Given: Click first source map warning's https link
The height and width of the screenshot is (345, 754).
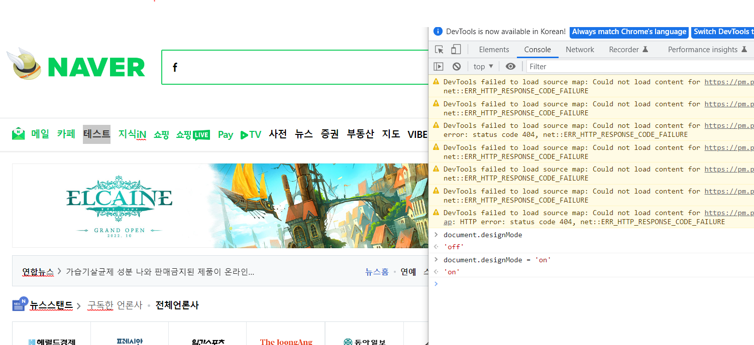Looking at the screenshot, I should [729, 82].
